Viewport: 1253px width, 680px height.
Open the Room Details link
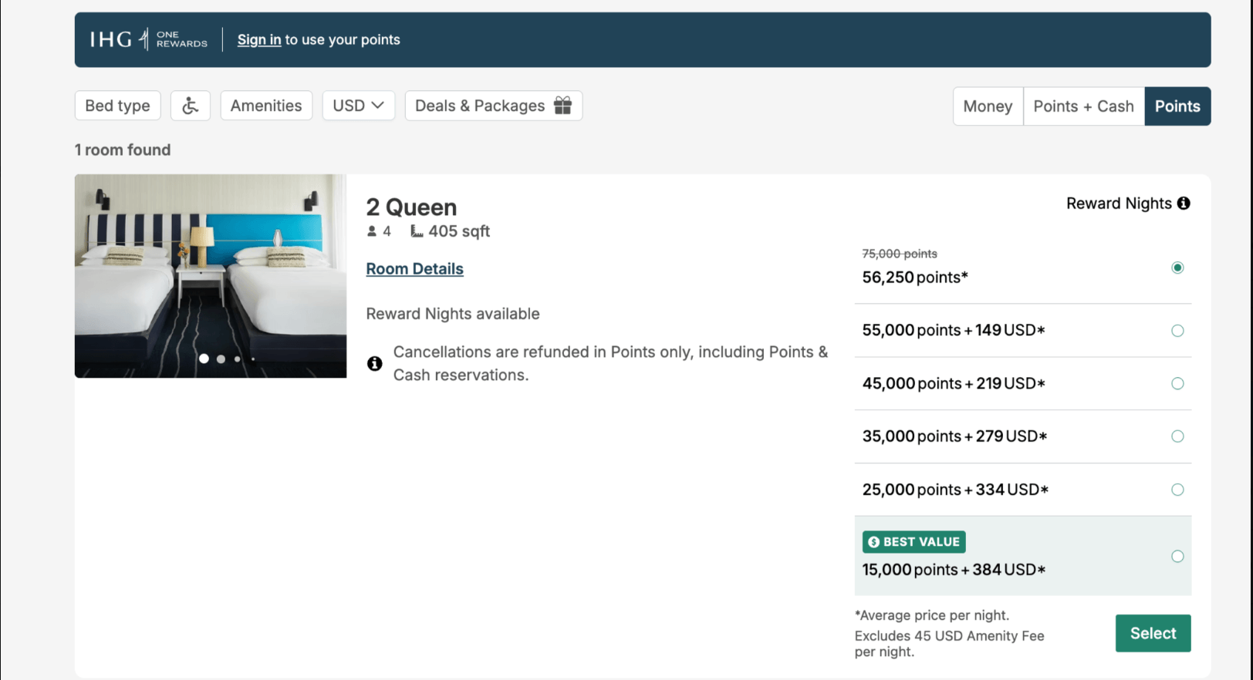click(x=415, y=269)
